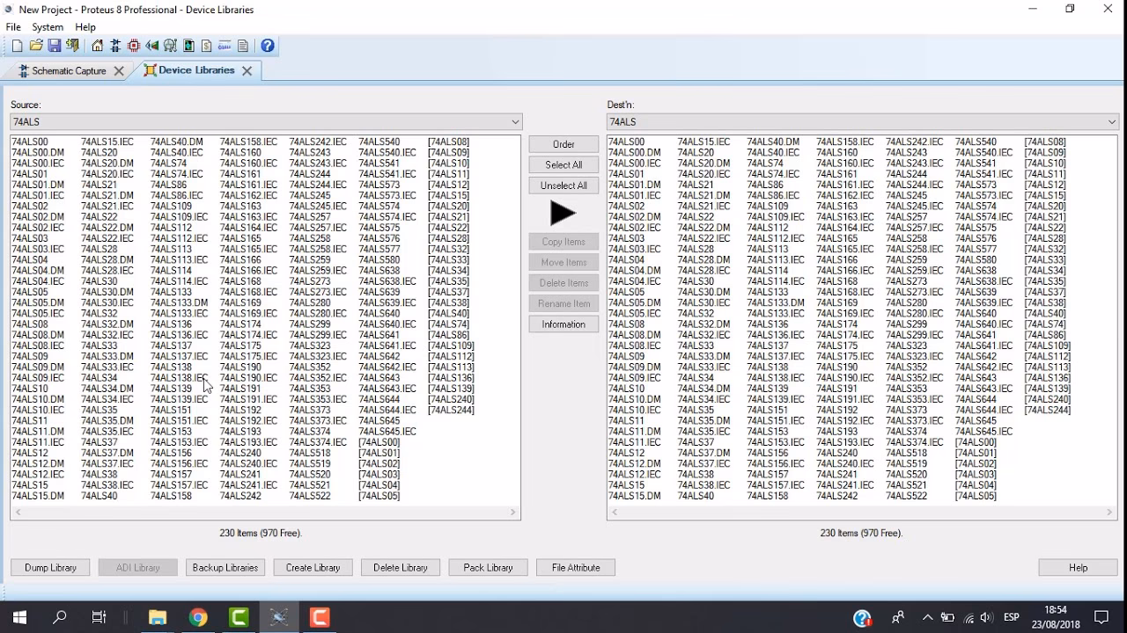The height and width of the screenshot is (633, 1127).
Task: Select 74ALS138 in the Source list
Action: [x=171, y=367]
